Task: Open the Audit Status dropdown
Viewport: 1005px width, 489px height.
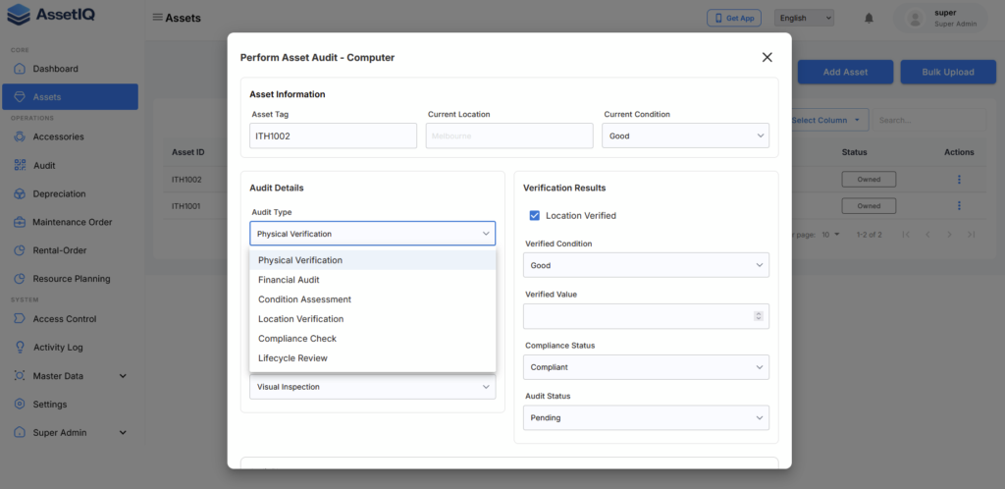Action: tap(646, 418)
